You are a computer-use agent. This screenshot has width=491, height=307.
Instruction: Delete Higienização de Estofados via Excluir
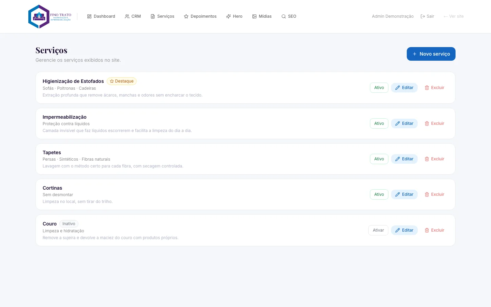[434, 88]
